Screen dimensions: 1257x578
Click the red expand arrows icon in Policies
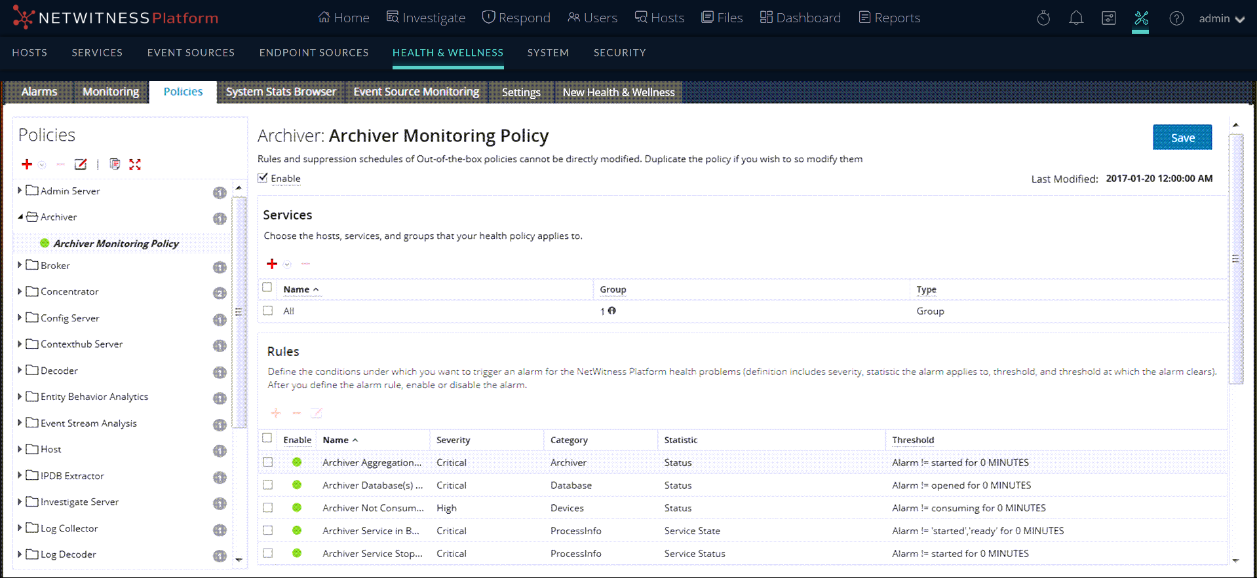pyautogui.click(x=135, y=164)
